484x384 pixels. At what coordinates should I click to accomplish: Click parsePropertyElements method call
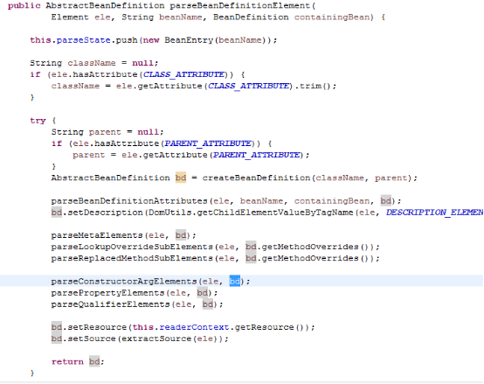click(107, 293)
